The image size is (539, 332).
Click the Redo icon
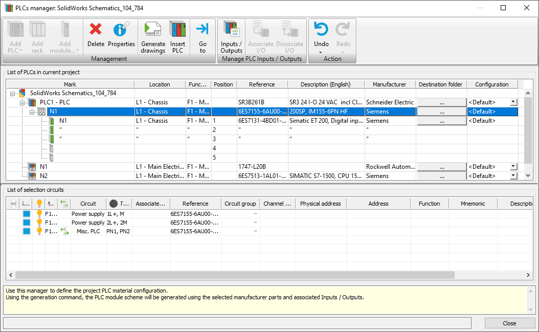343,29
